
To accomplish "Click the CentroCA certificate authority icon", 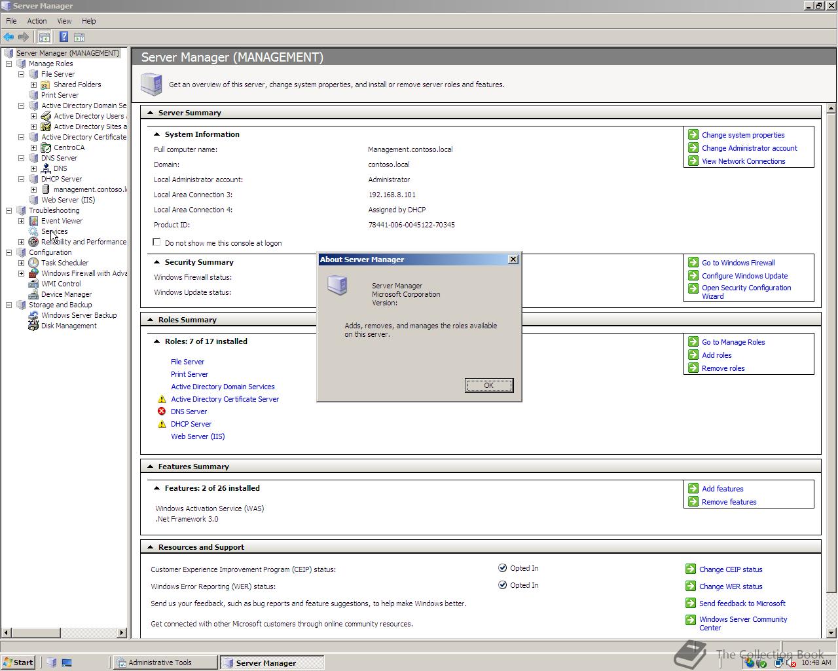I will [x=46, y=147].
